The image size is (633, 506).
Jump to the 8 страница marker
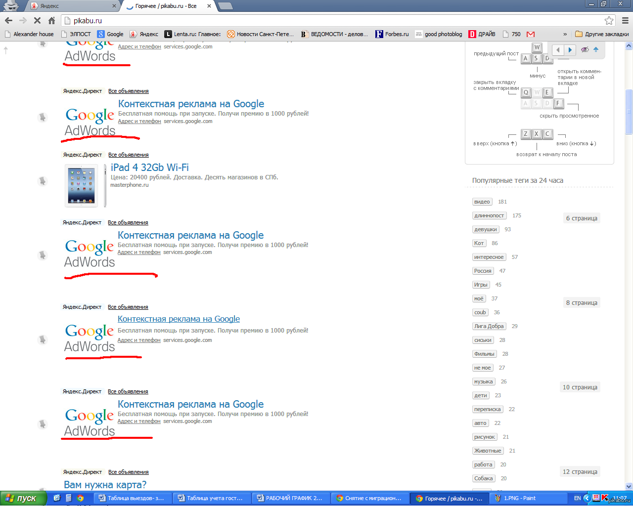(582, 302)
